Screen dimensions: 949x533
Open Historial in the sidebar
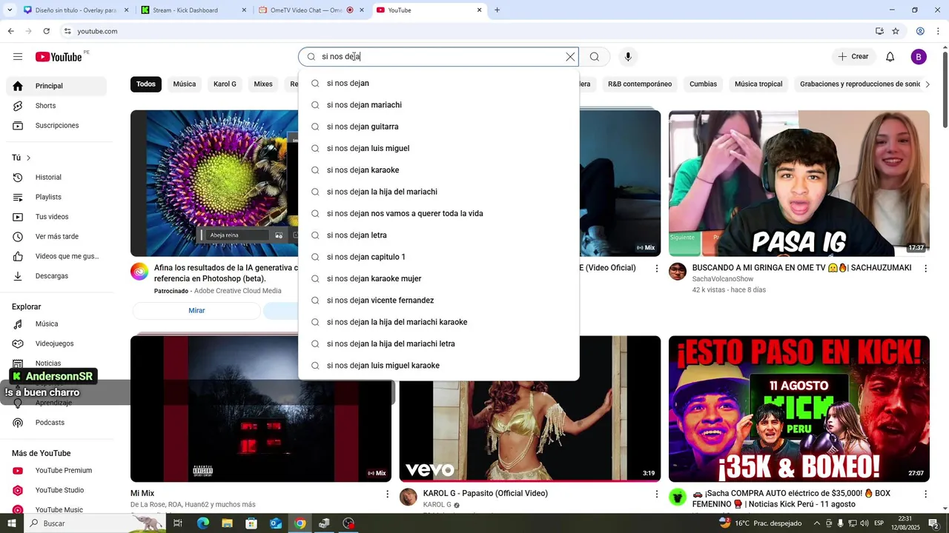pyautogui.click(x=56, y=178)
